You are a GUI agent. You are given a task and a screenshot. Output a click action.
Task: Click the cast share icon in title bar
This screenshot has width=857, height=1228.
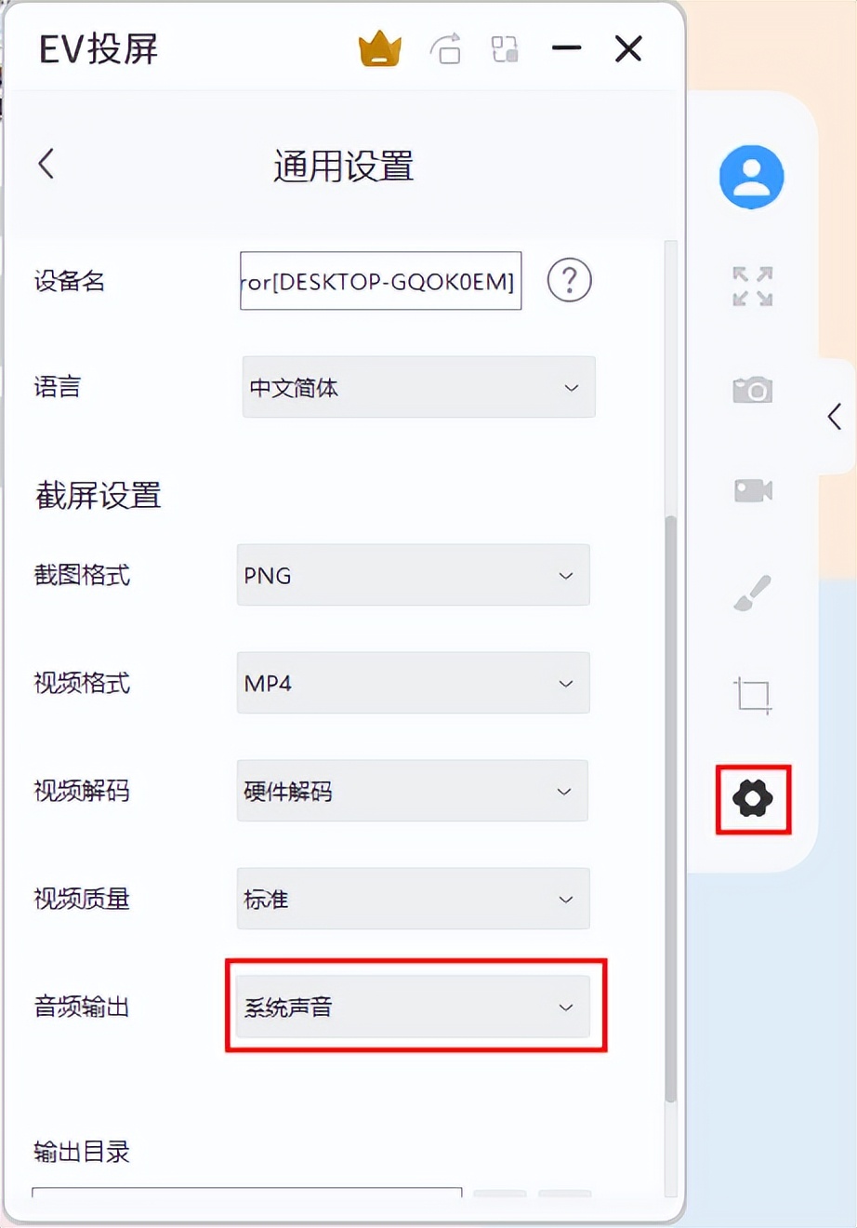pos(446,48)
